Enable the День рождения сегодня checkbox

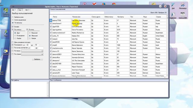[13, 42]
